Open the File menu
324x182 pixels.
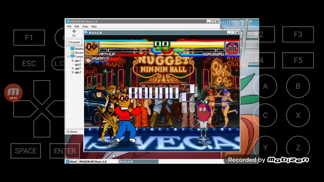click(69, 27)
